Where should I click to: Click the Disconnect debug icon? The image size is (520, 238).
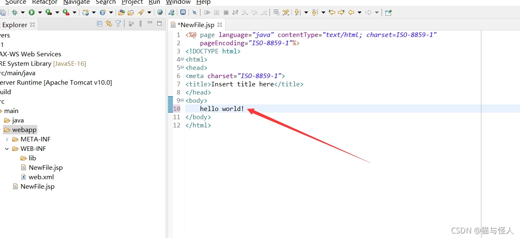coord(235,12)
